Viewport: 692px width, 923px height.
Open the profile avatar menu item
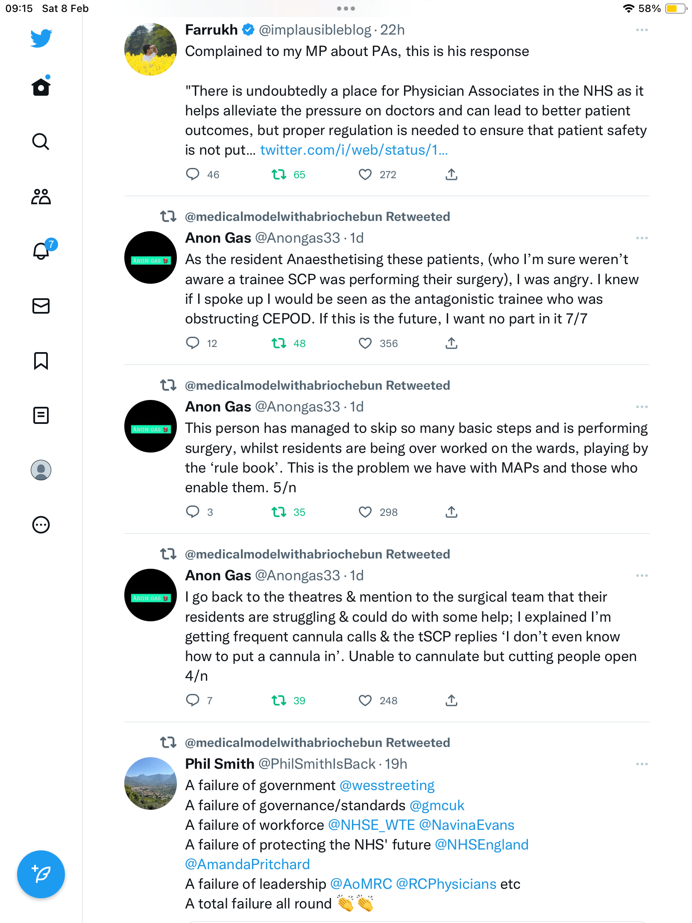point(41,470)
